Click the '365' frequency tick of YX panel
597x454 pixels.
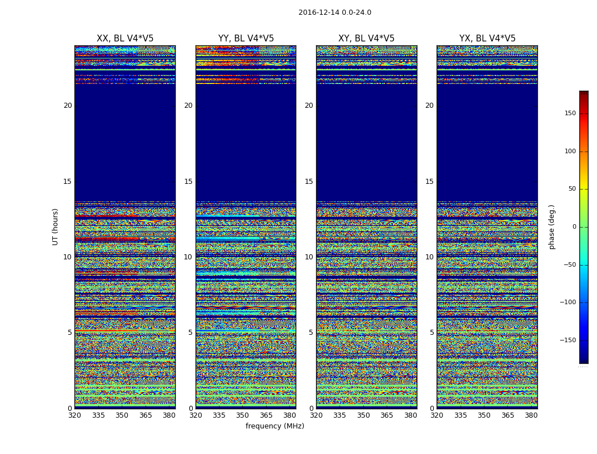(508, 415)
